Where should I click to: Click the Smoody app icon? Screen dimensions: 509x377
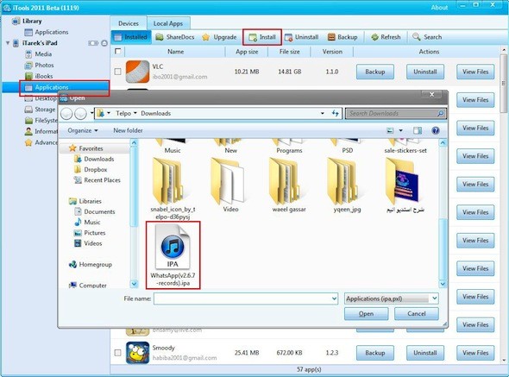click(138, 353)
